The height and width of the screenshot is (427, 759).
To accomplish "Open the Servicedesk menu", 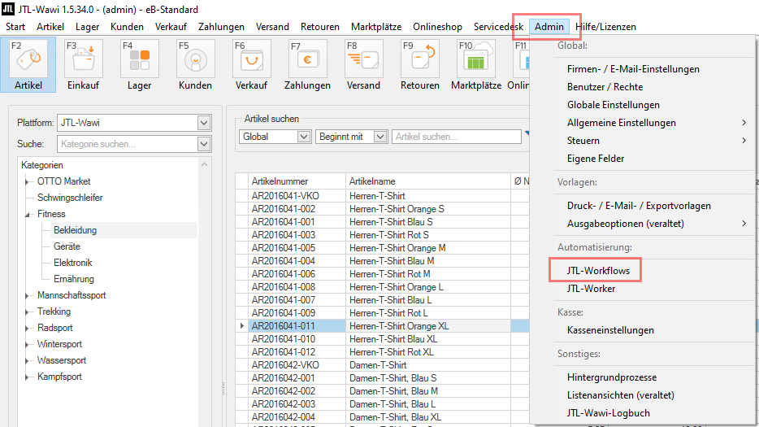I will (498, 27).
